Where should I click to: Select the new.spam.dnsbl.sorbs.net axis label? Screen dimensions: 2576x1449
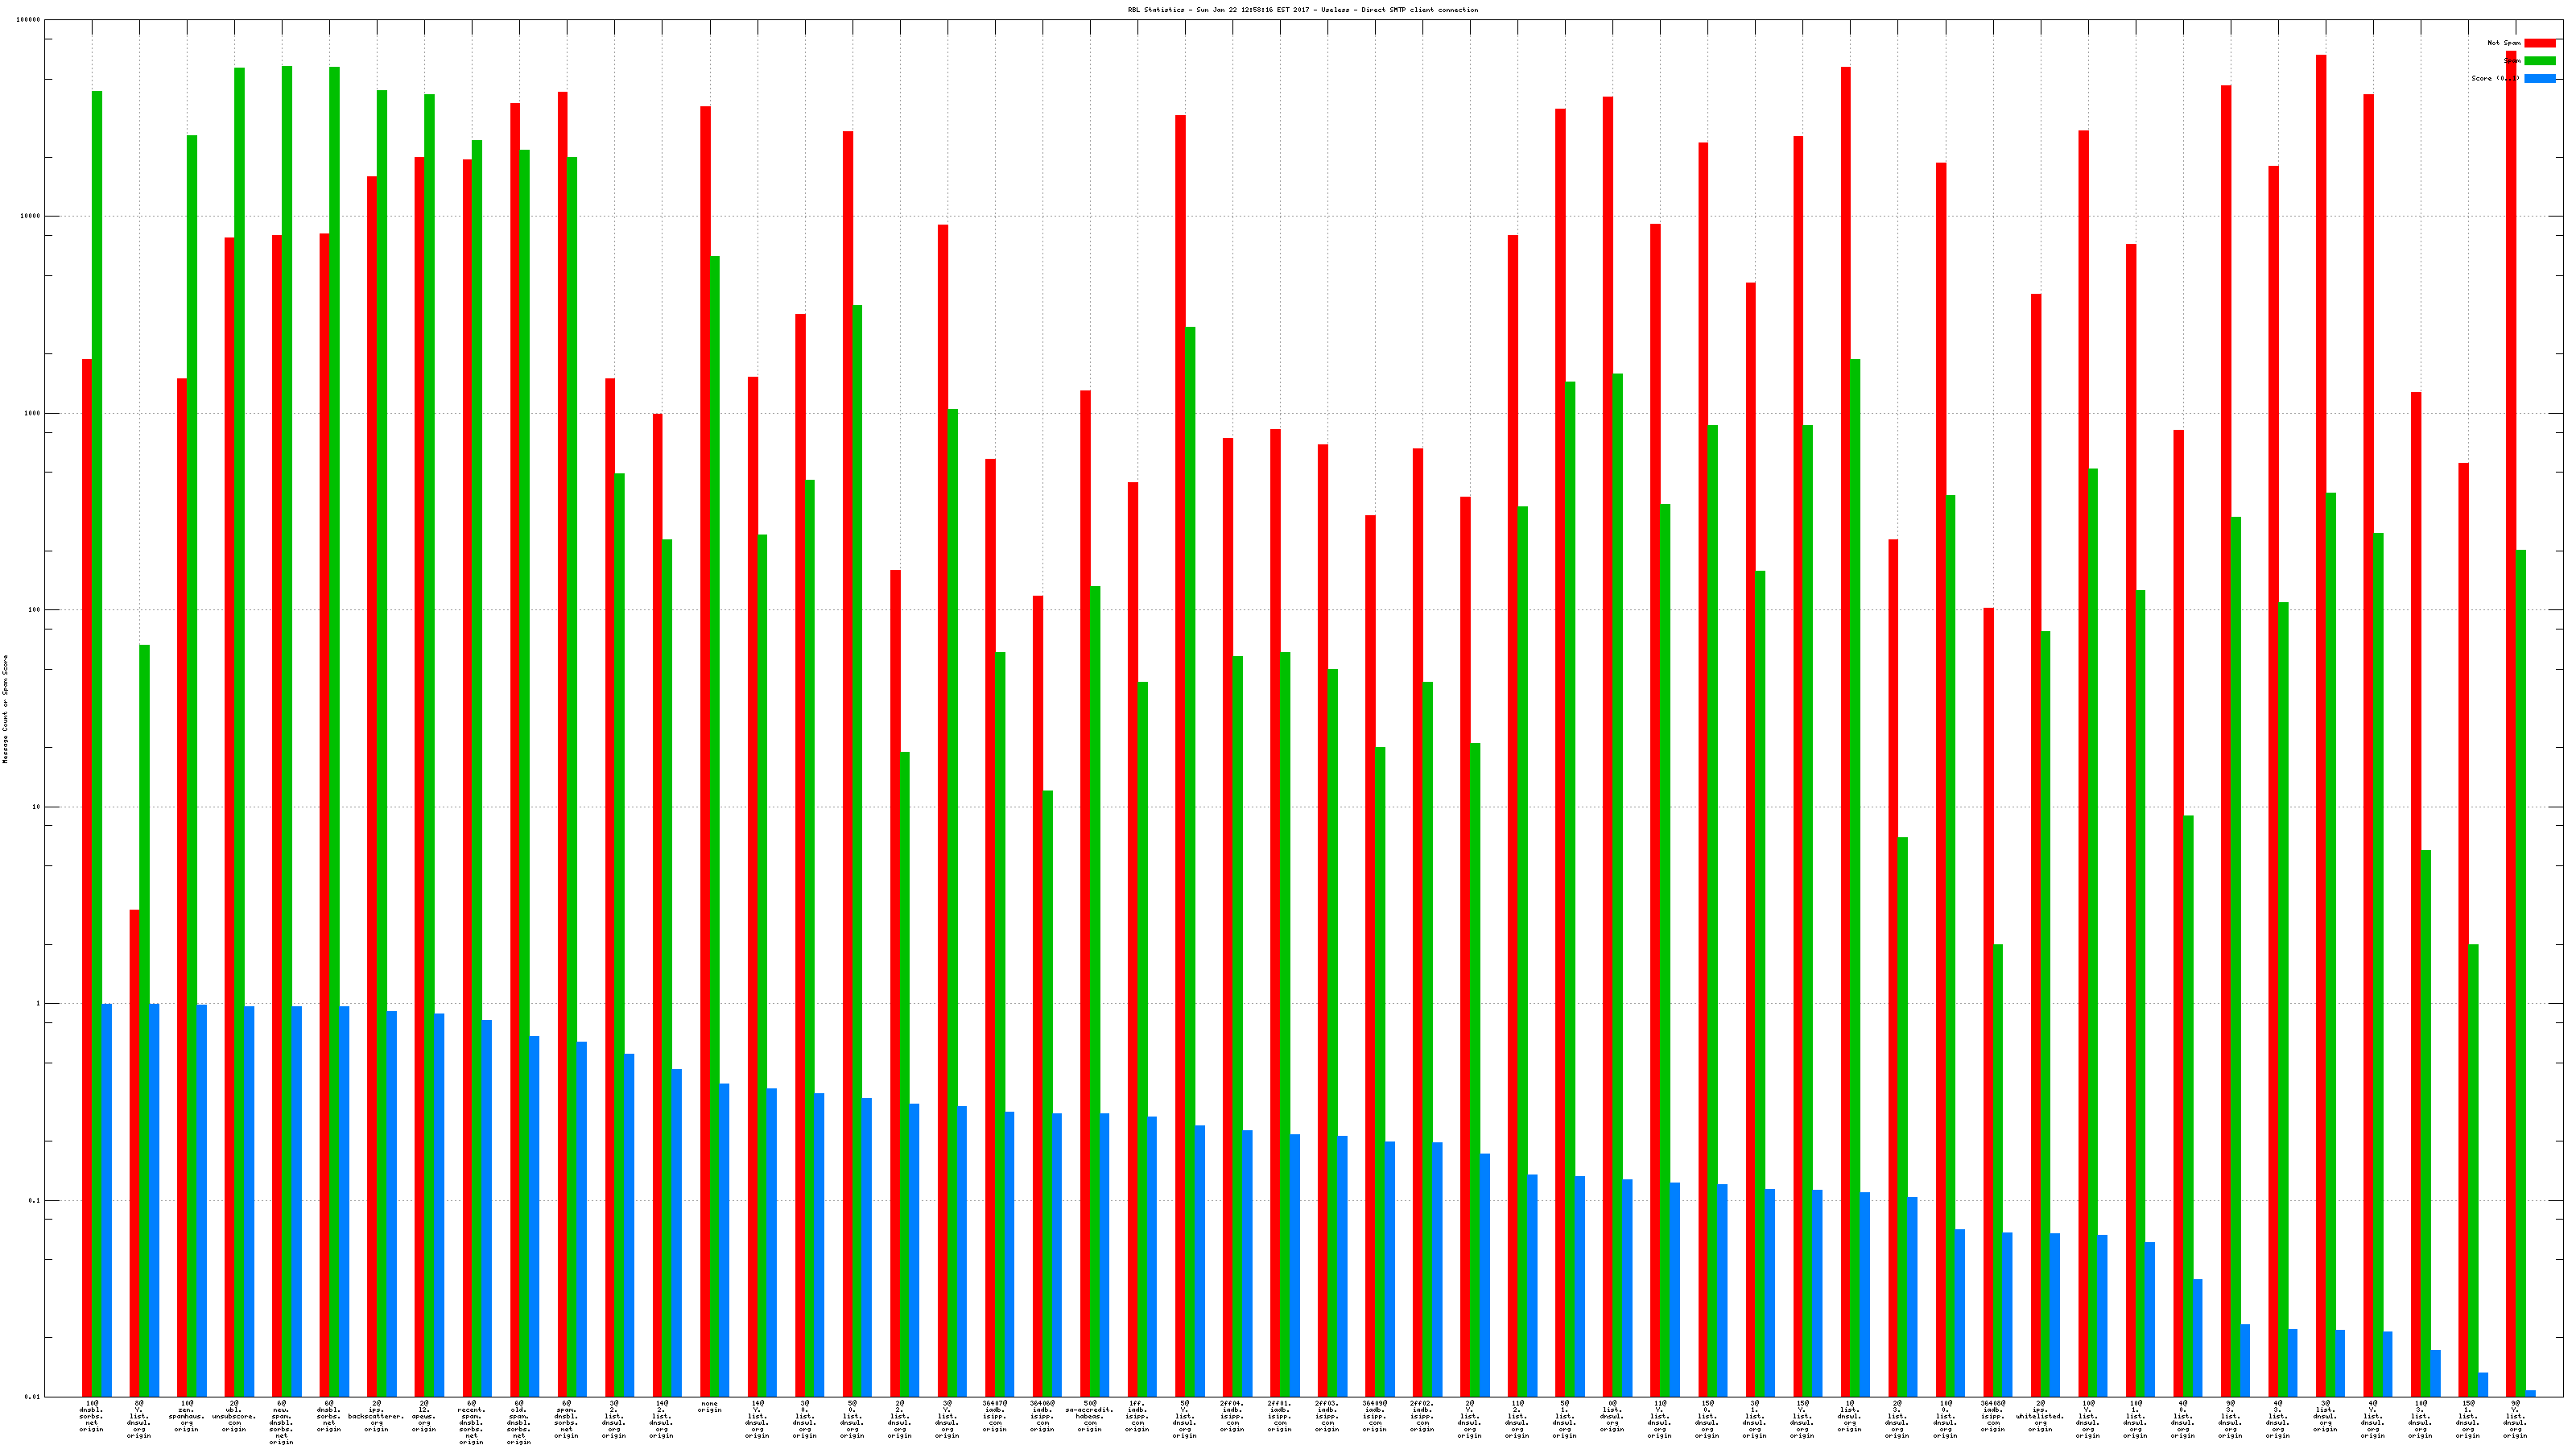(282, 1422)
